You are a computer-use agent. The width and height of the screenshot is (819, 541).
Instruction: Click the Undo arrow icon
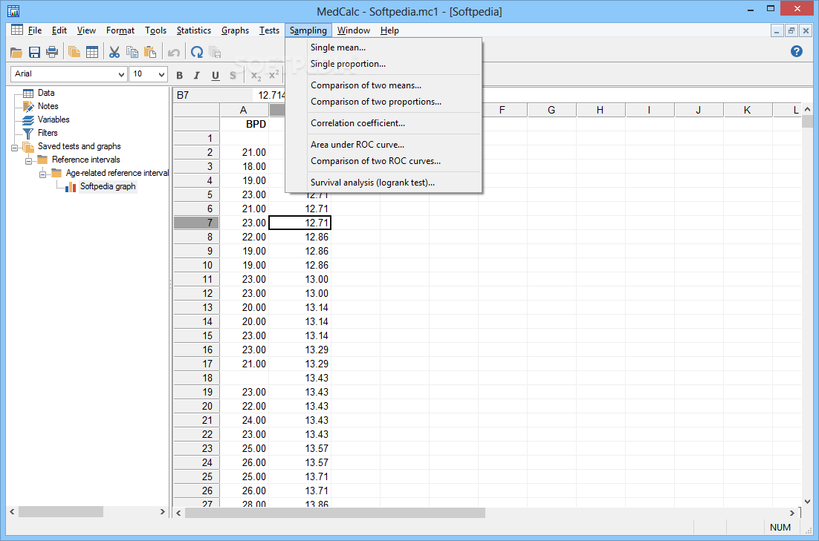click(x=173, y=52)
